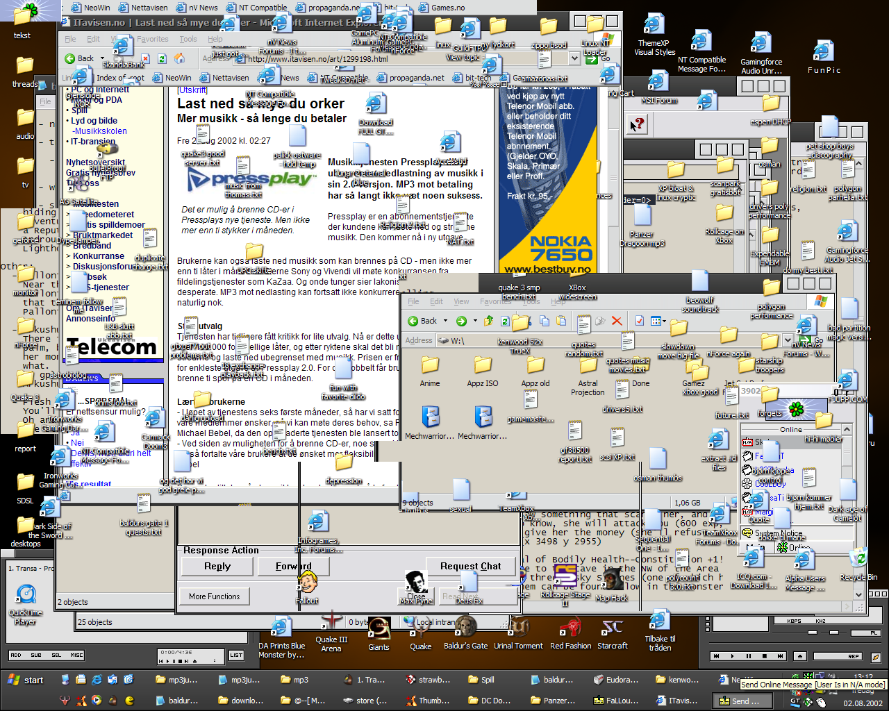Open Edit menu in W:\ Explorer
The image size is (889, 711).
click(436, 301)
